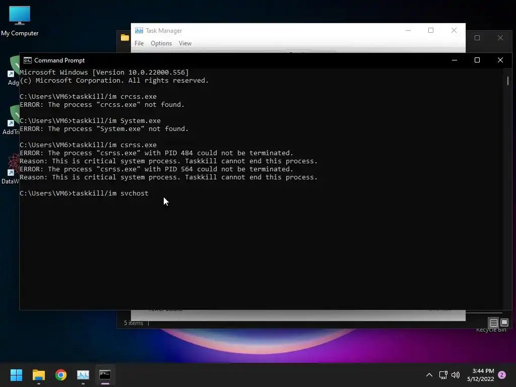Show hidden system tray icons
Screen dimensions: 516x387
[429, 375]
